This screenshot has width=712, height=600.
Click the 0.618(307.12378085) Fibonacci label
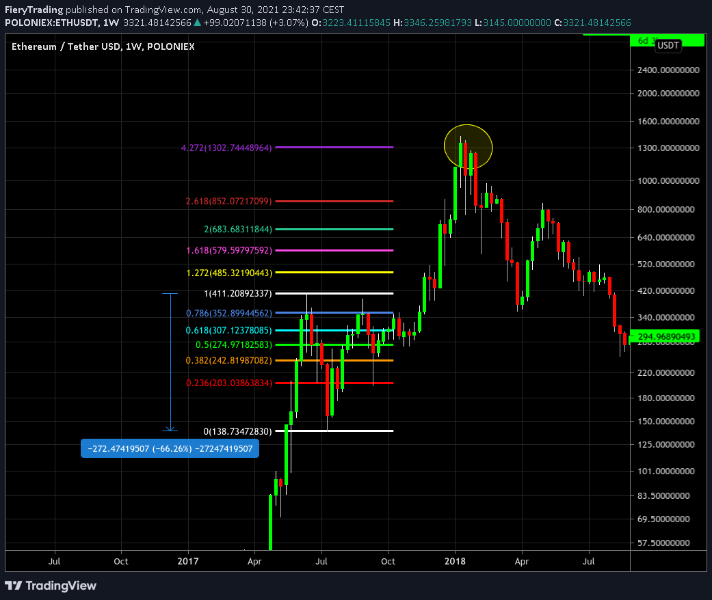click(x=229, y=330)
